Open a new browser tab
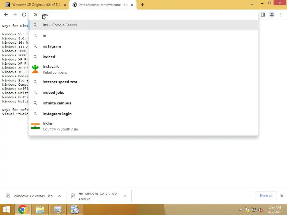 point(143,5)
